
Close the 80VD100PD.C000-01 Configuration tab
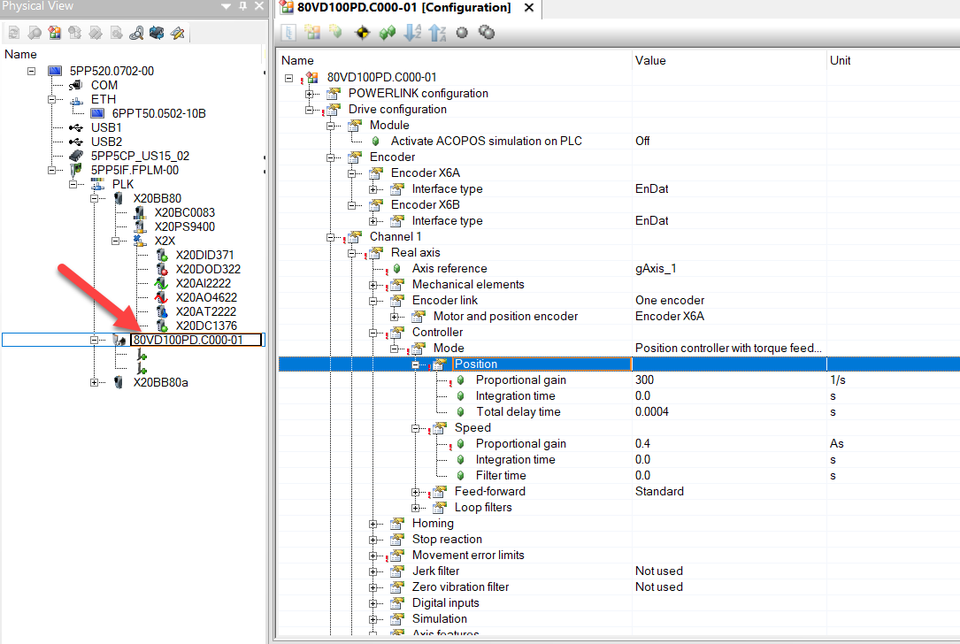(x=529, y=7)
